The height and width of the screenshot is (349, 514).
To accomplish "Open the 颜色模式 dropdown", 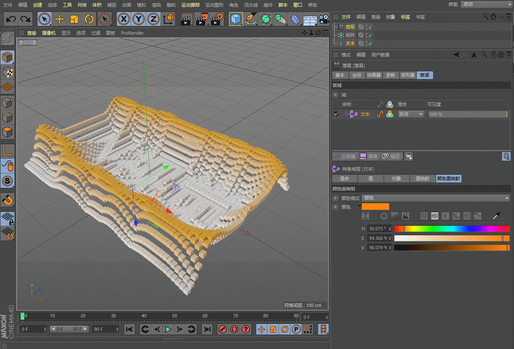I will 436,198.
